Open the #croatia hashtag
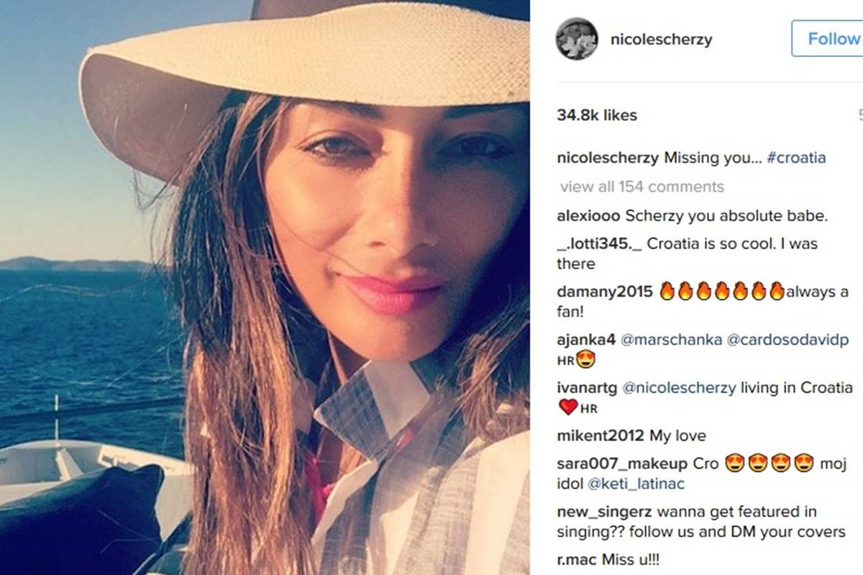Screen dimensions: 863x575 (x=796, y=158)
